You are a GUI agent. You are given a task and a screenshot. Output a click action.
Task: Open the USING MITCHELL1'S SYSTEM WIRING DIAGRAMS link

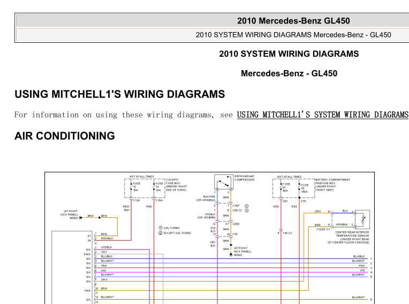(323, 115)
